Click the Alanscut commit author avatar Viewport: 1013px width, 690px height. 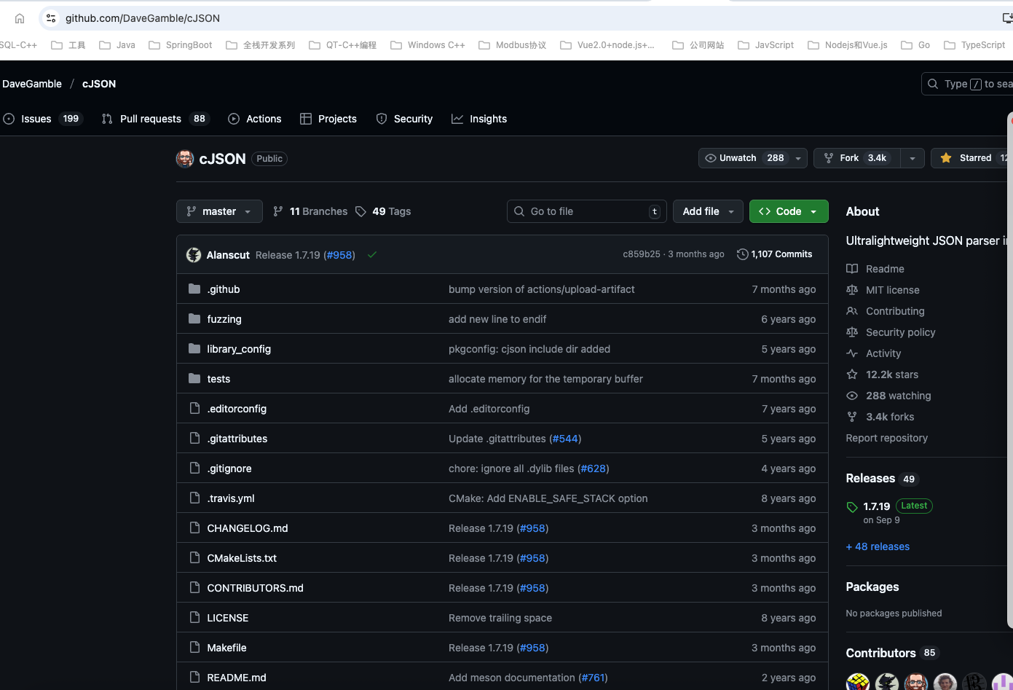[x=194, y=255]
